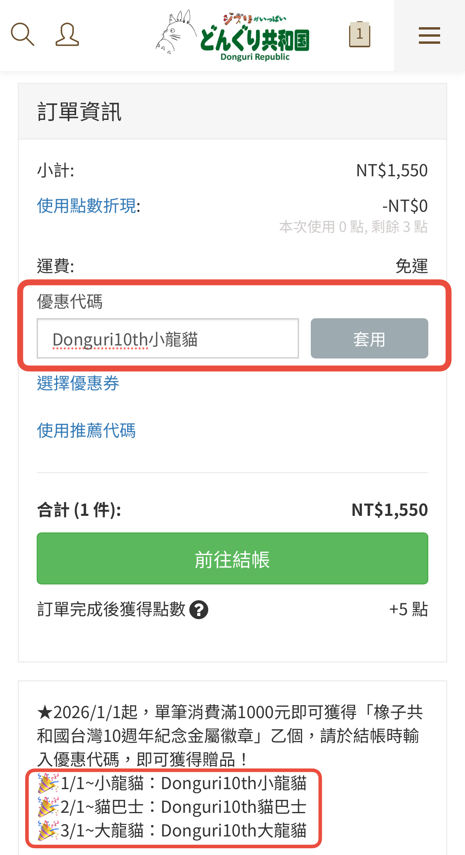The image size is (465, 855).
Task: Click the NT$1,550 amount beside 小計
Action: tap(392, 170)
